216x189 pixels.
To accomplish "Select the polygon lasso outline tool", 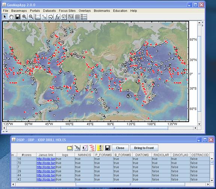I will click(x=51, y=17).
